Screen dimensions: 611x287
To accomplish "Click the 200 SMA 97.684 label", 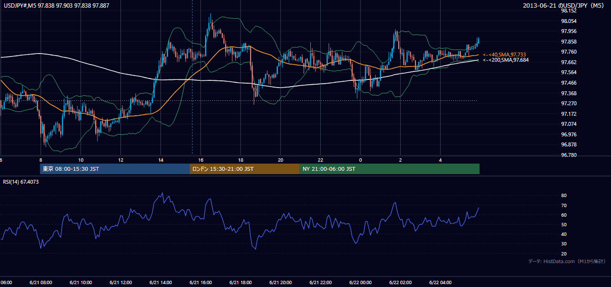I will click(x=506, y=60).
